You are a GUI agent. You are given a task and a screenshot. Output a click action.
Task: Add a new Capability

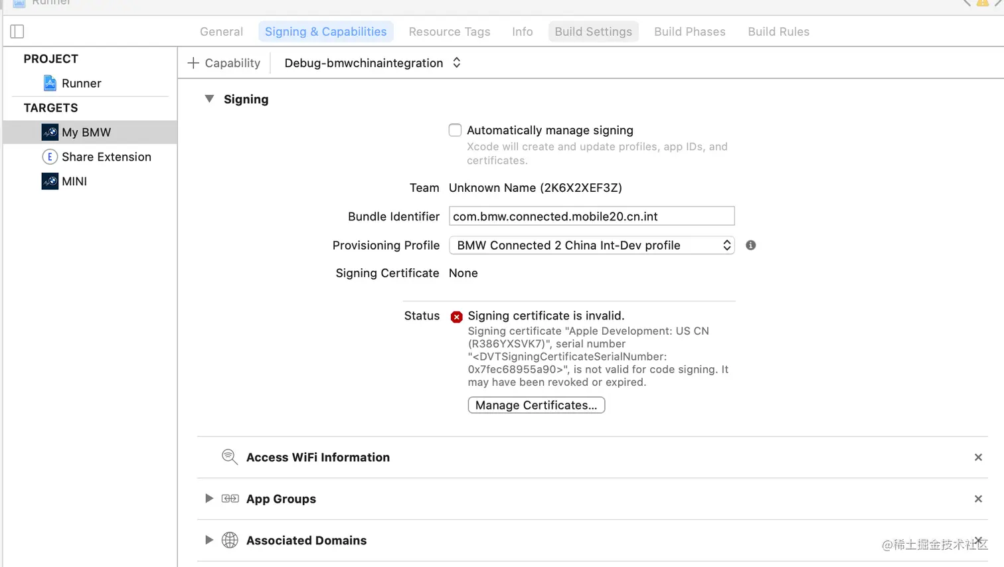pyautogui.click(x=224, y=63)
